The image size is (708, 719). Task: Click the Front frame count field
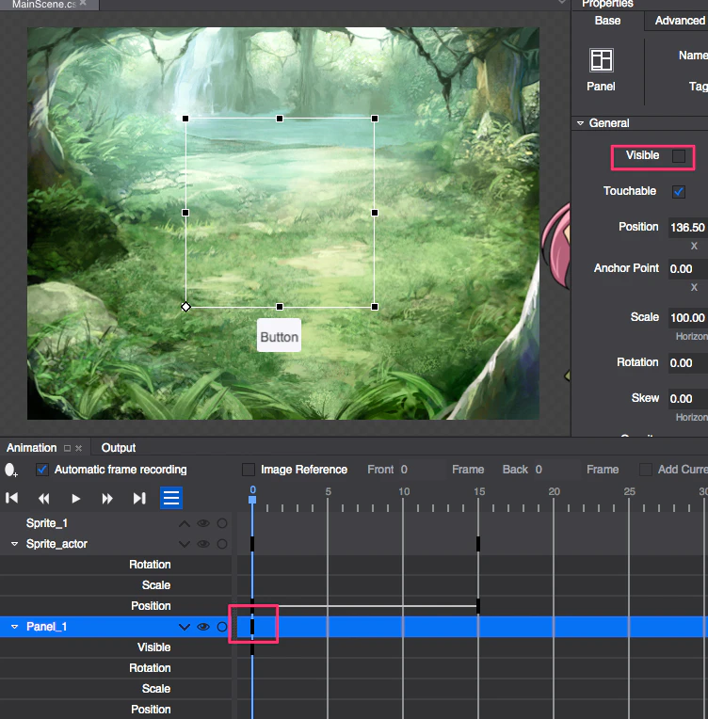tap(422, 470)
